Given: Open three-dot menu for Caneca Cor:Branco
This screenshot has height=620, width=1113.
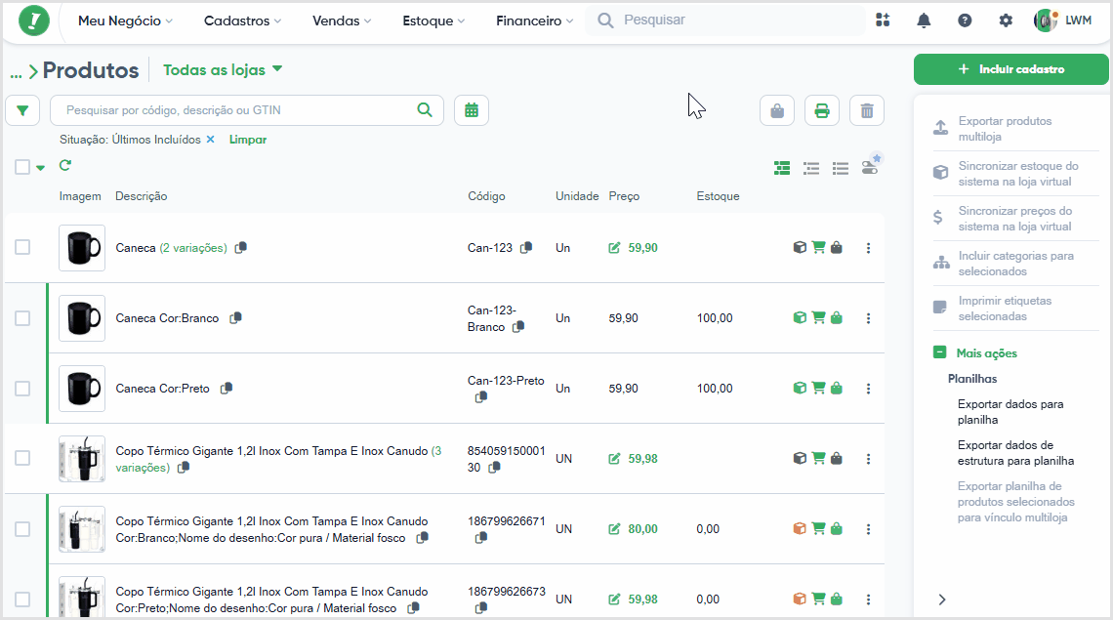Looking at the screenshot, I should pyautogui.click(x=868, y=318).
